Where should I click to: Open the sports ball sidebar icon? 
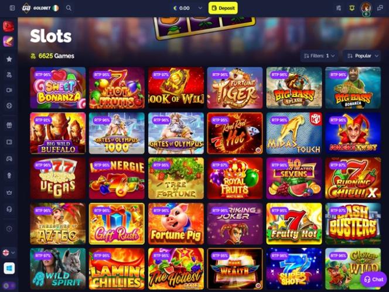(9, 105)
